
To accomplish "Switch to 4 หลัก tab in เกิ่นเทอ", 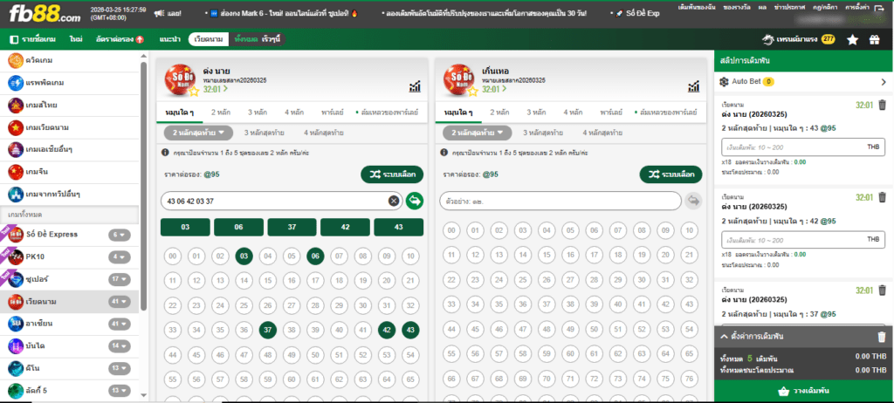I will coord(573,113).
